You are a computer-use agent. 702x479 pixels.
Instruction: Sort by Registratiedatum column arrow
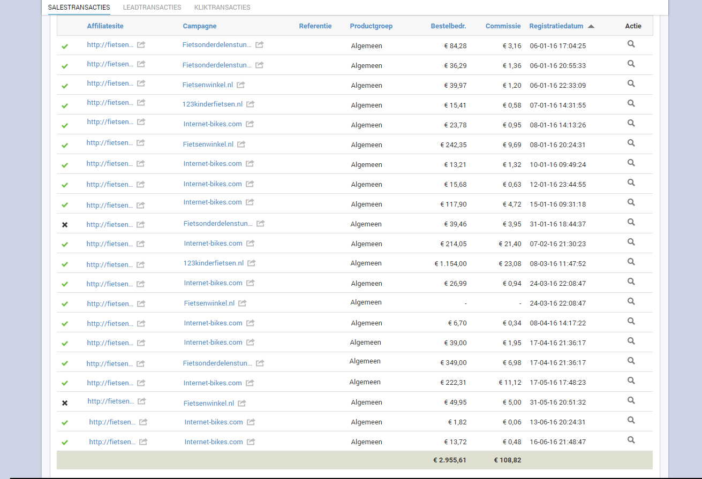(591, 26)
